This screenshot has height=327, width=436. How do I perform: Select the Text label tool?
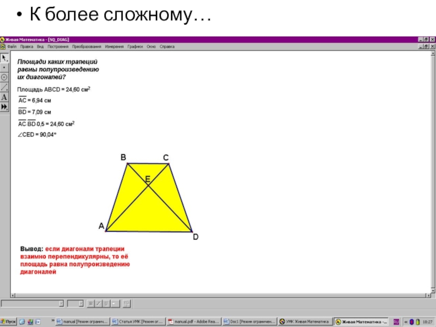click(x=4, y=97)
